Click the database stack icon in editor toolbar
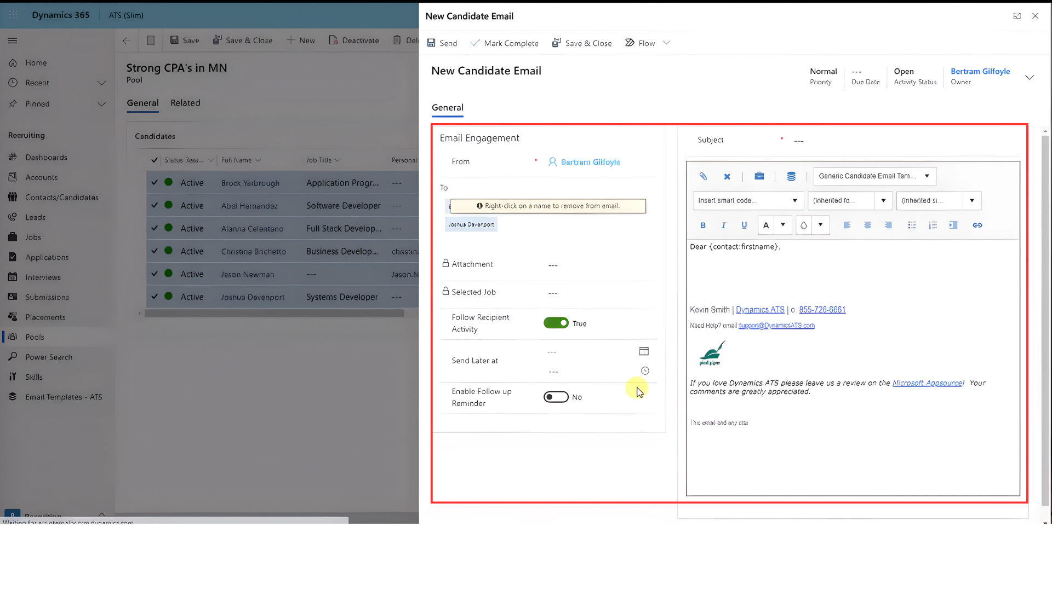 [791, 176]
